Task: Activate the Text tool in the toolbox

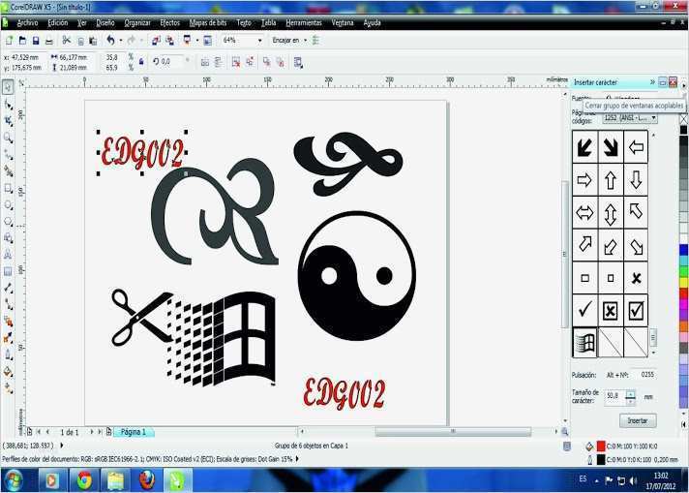Action: (x=8, y=254)
